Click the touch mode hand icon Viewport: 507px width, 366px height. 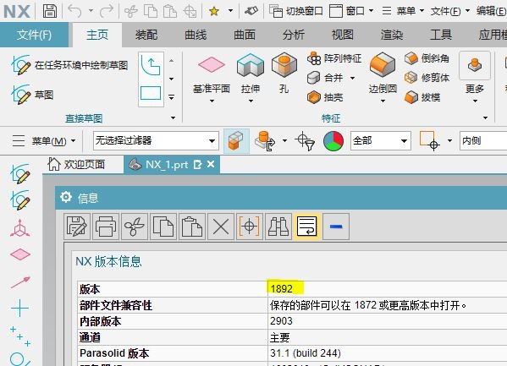pos(251,11)
